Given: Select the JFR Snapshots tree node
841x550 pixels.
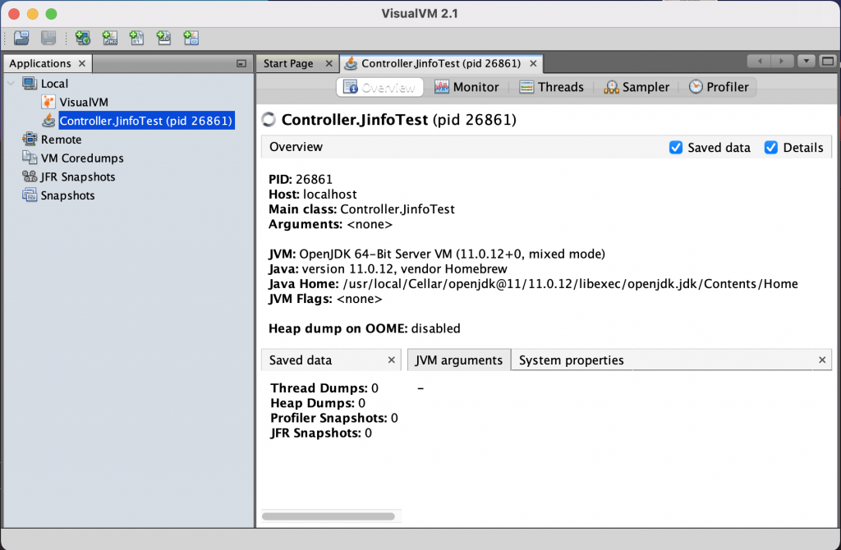Looking at the screenshot, I should 78,176.
